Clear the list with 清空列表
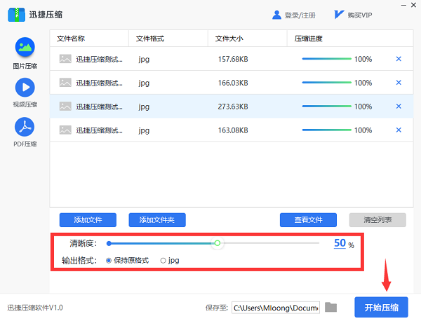This screenshot has width=421, height=321. (377, 220)
